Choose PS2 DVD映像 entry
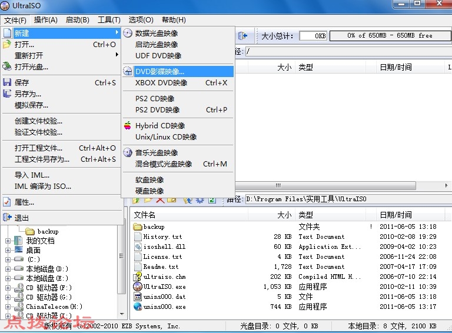This screenshot has width=452, height=333. pos(178,110)
